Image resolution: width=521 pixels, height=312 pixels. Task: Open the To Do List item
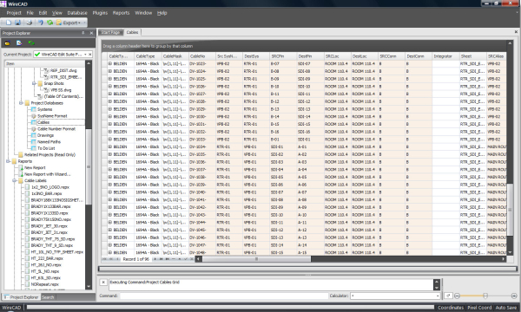click(x=46, y=148)
